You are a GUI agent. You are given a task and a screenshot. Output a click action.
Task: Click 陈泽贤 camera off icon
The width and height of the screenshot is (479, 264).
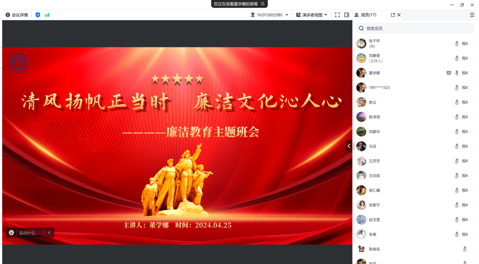(465, 117)
